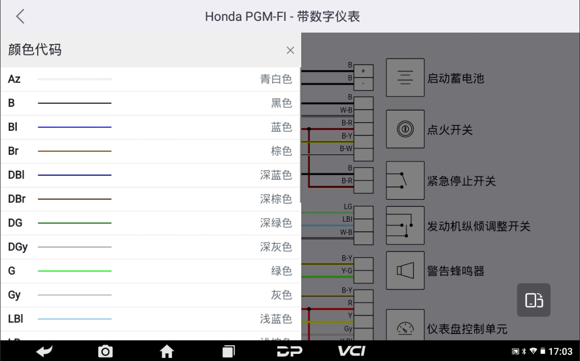The width and height of the screenshot is (580, 361).
Task: Click the bright green line sample for G
Action: [74, 271]
